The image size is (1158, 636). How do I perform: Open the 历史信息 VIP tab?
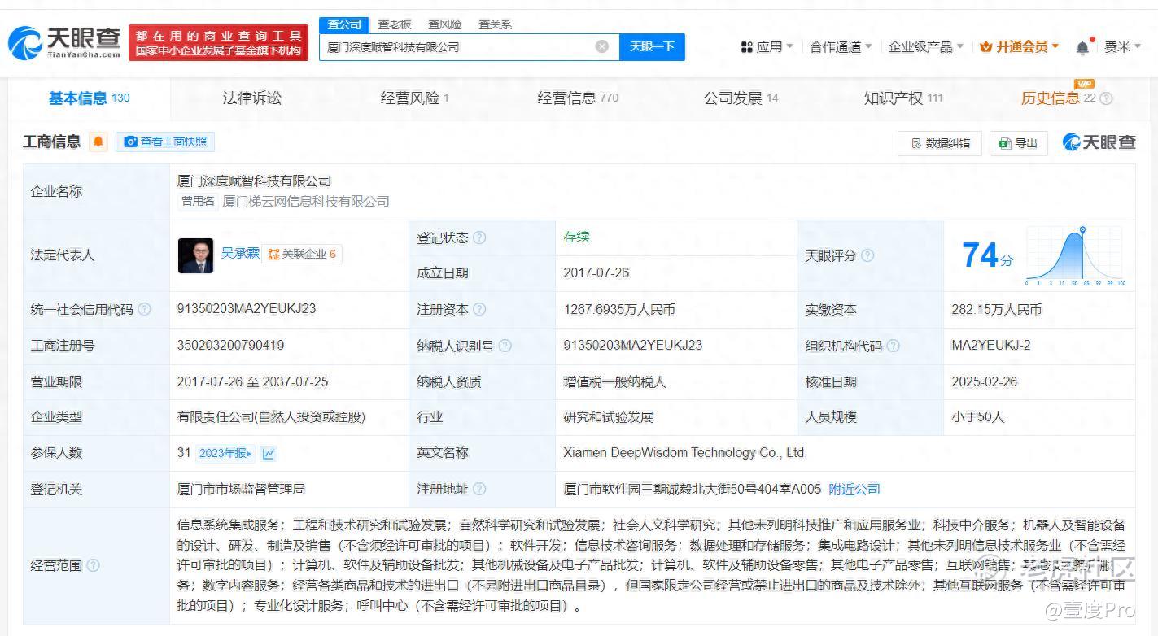pos(1059,98)
